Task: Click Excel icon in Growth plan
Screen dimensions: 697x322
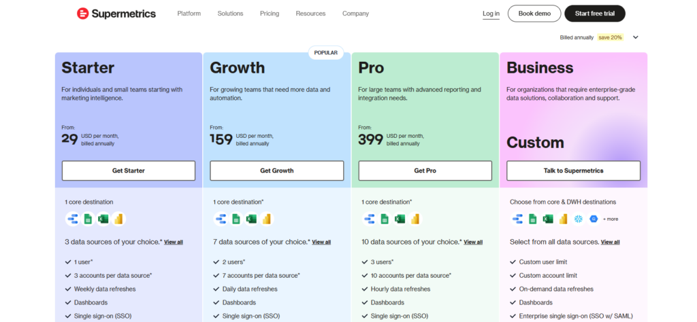Action: pyautogui.click(x=251, y=219)
